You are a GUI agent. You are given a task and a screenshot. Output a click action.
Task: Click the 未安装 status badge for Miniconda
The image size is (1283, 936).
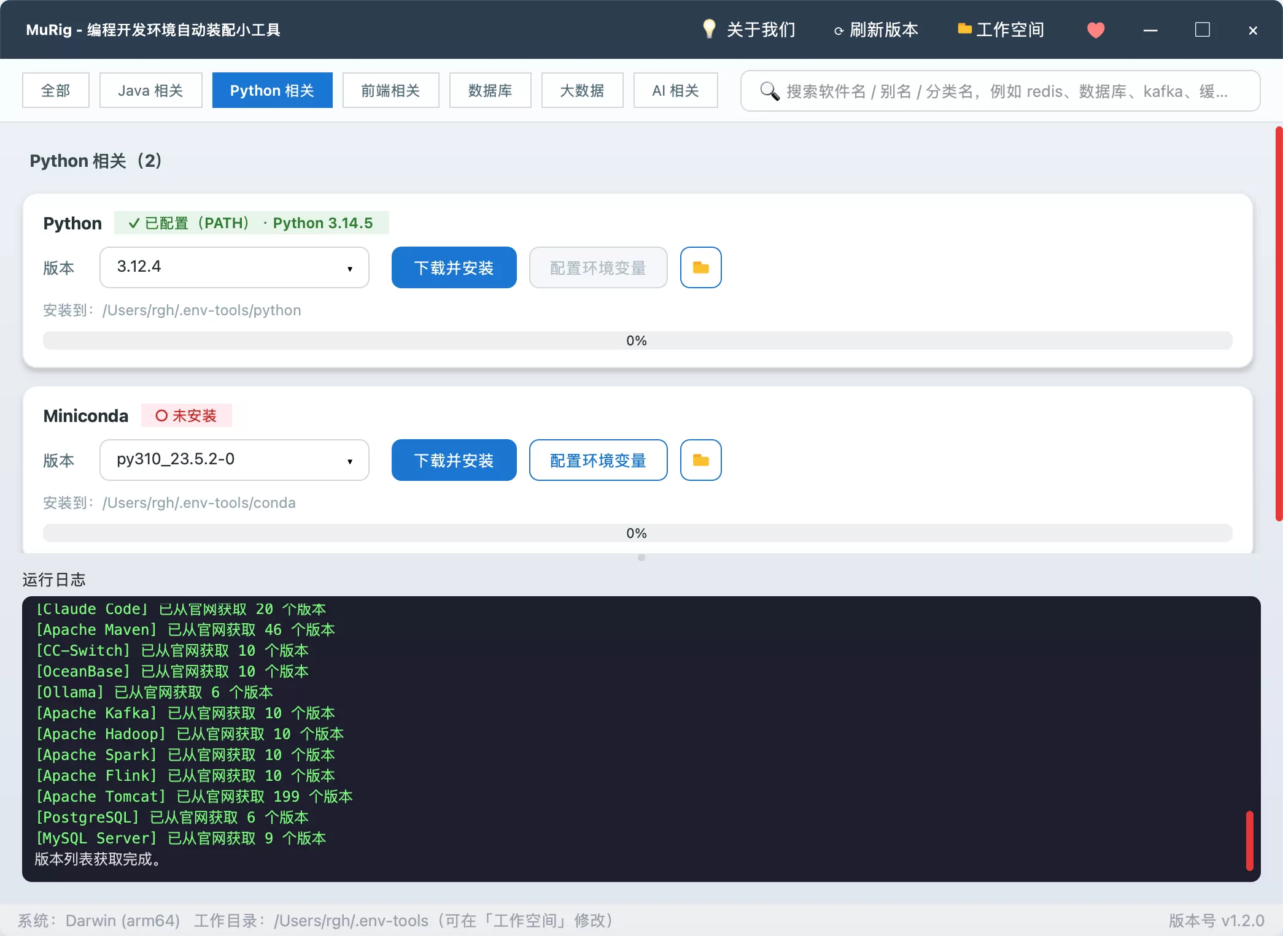click(187, 415)
